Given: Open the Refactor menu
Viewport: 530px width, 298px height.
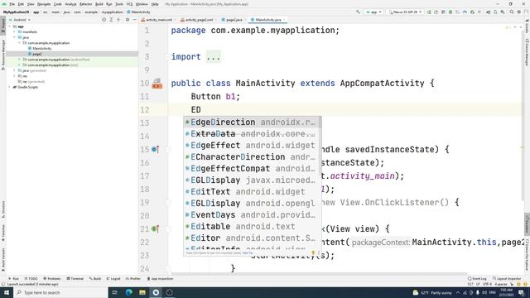Looking at the screenshot, I should [x=85, y=4].
